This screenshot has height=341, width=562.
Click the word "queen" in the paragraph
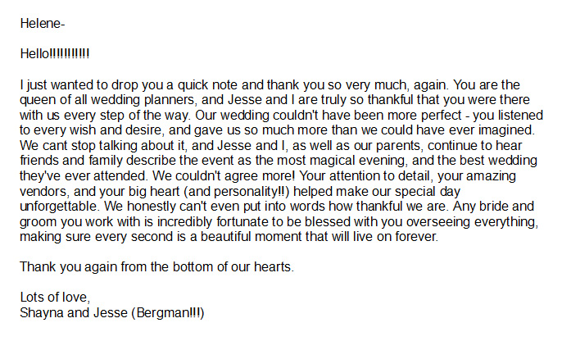37,99
